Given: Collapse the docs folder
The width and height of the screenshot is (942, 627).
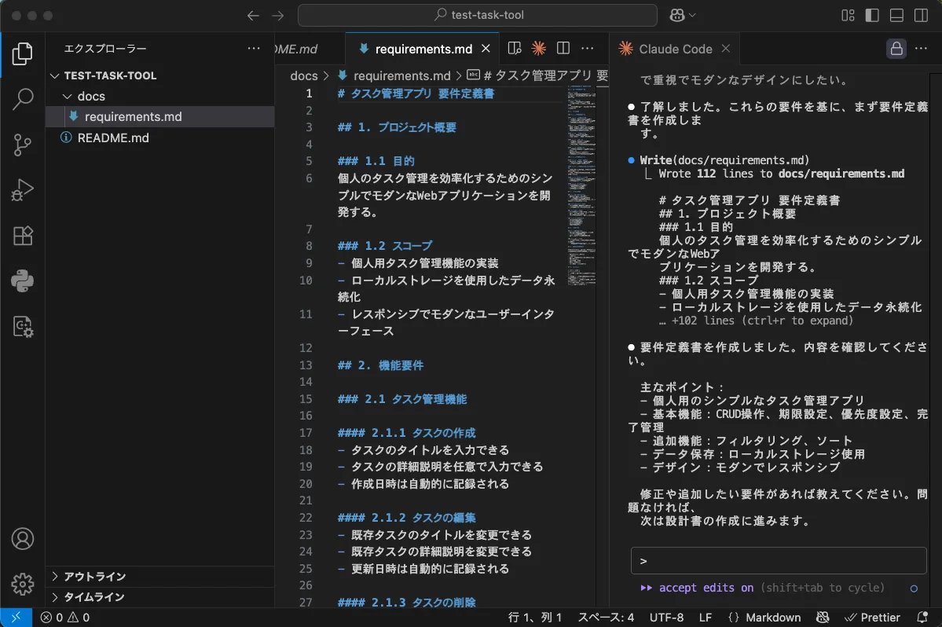Looking at the screenshot, I should pos(91,96).
